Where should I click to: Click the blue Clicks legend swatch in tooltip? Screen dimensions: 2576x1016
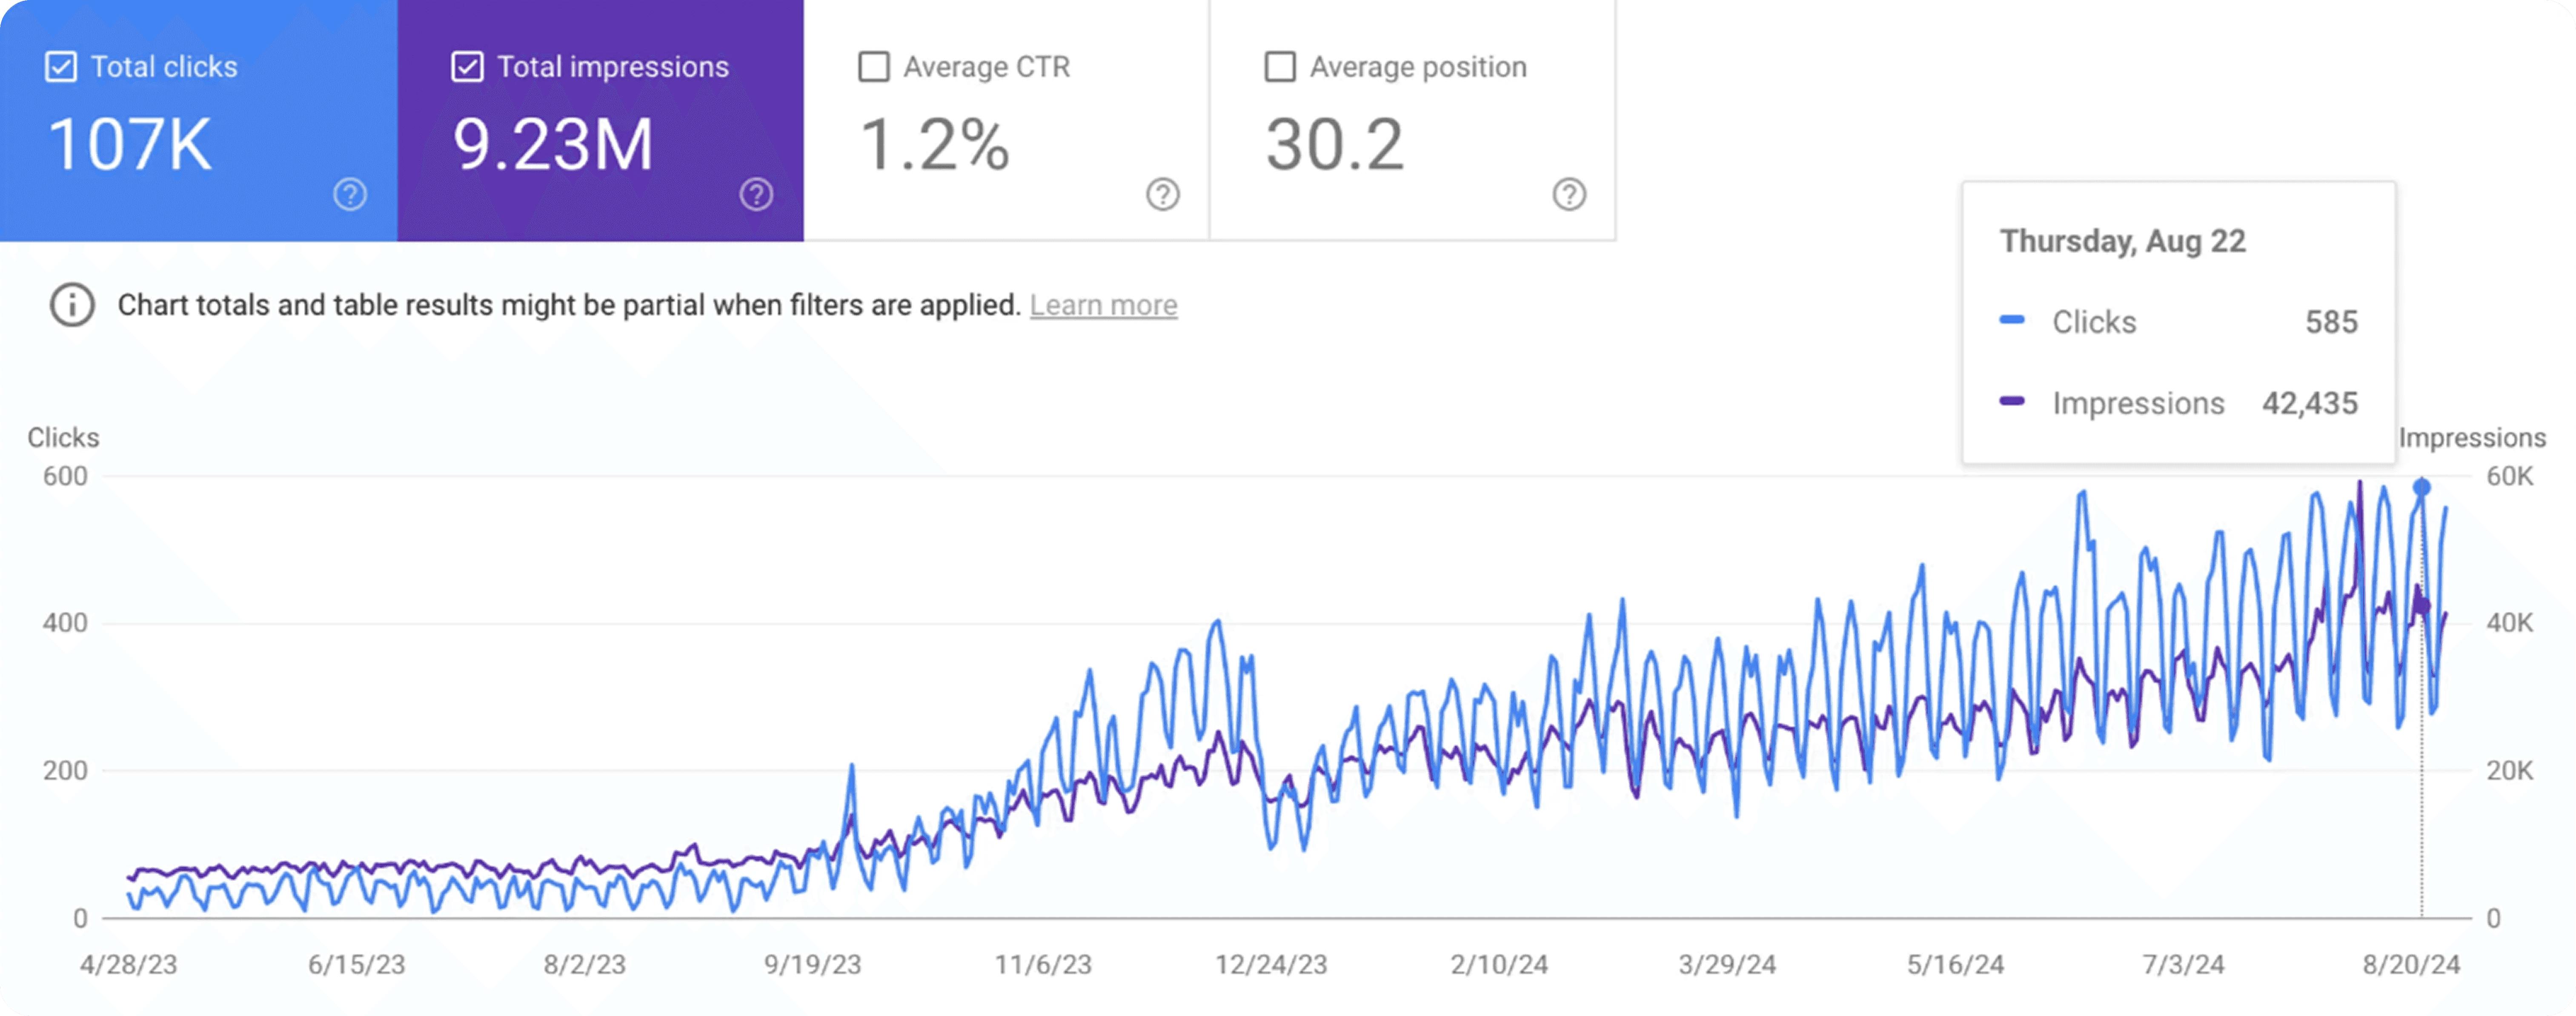pyautogui.click(x=2012, y=320)
